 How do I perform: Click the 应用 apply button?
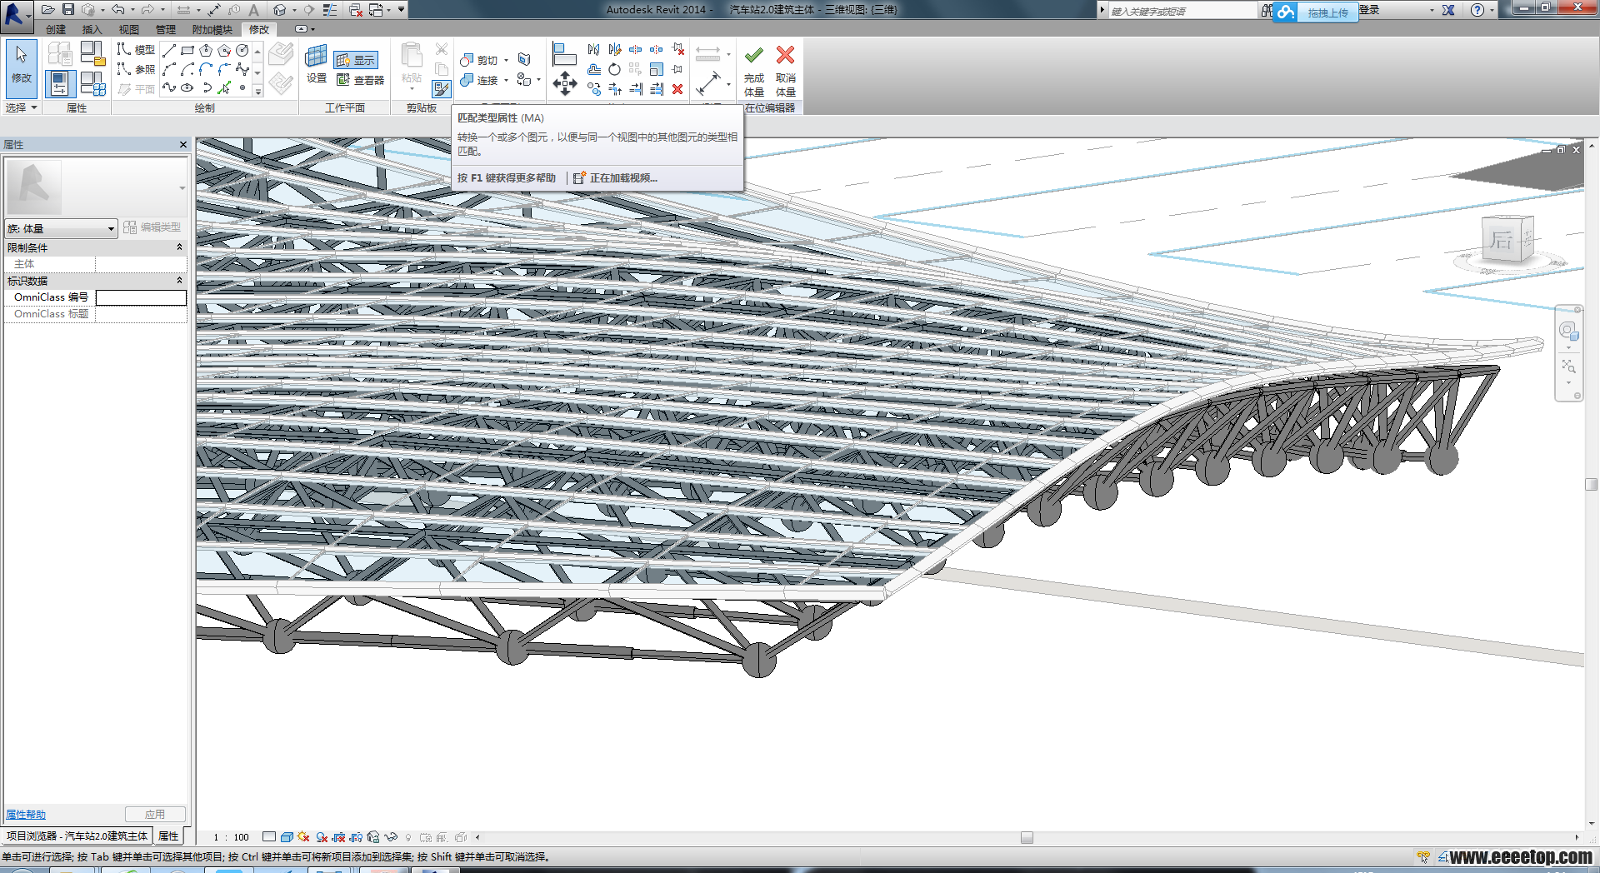click(x=155, y=814)
